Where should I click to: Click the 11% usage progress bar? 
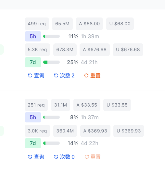(52, 36)
